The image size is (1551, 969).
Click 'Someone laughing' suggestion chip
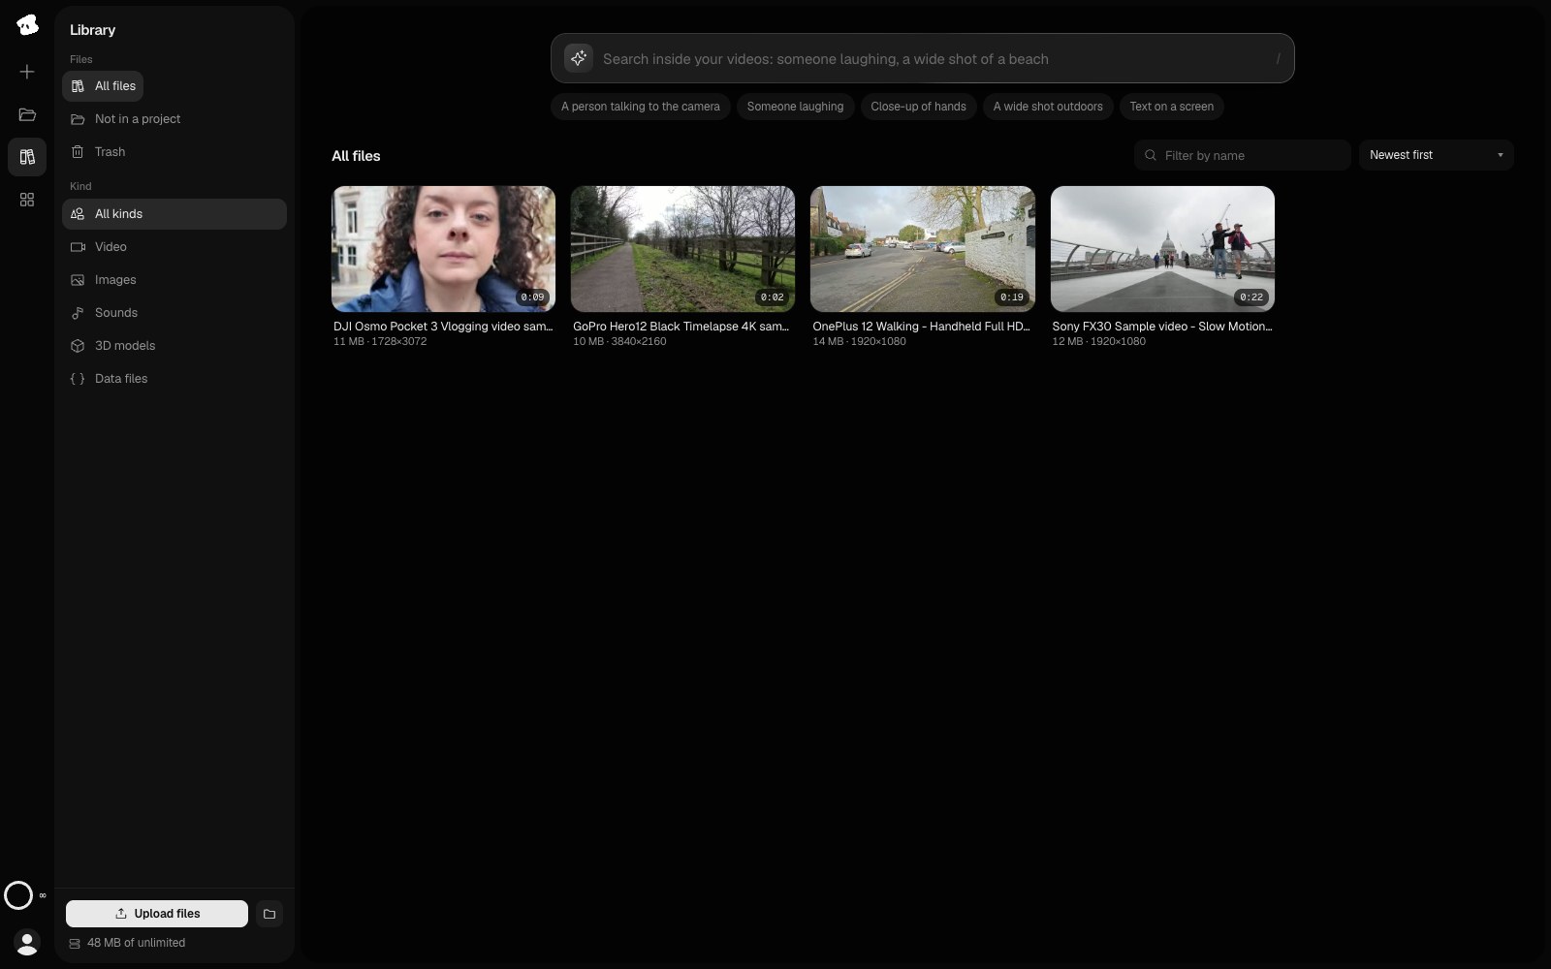pyautogui.click(x=795, y=107)
